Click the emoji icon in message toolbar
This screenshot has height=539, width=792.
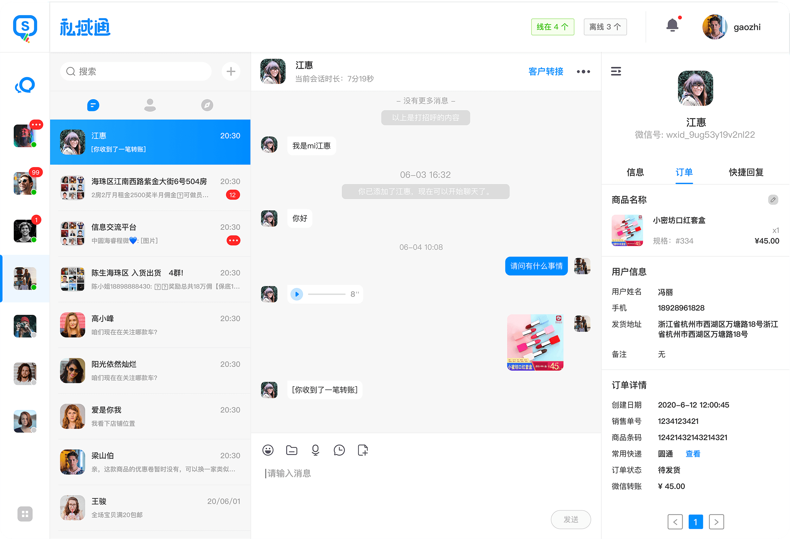click(268, 450)
